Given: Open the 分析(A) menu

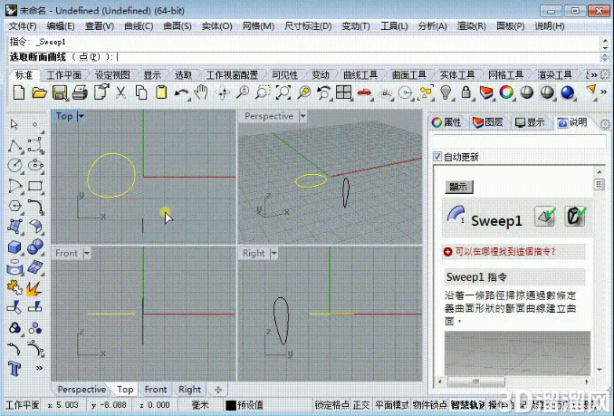Looking at the screenshot, I should point(432,26).
